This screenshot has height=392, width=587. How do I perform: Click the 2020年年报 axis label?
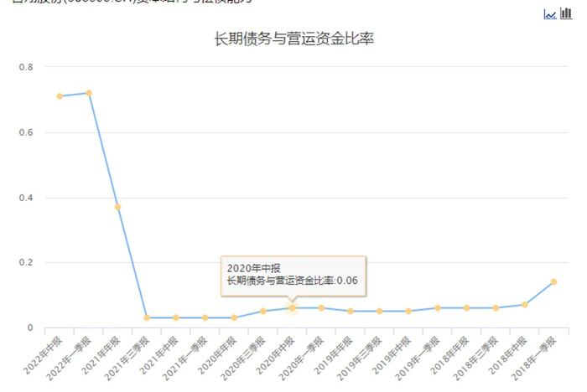[x=216, y=355]
